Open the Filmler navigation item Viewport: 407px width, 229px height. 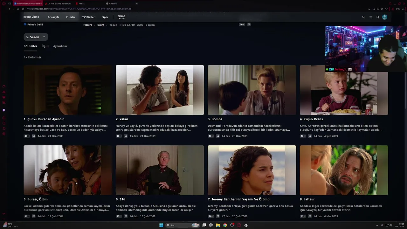click(71, 17)
